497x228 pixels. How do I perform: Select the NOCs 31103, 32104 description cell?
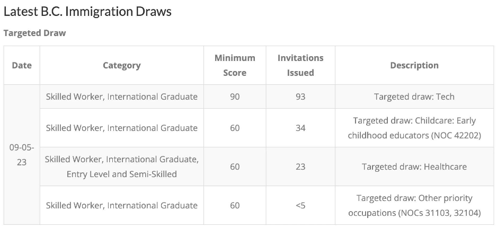click(414, 205)
